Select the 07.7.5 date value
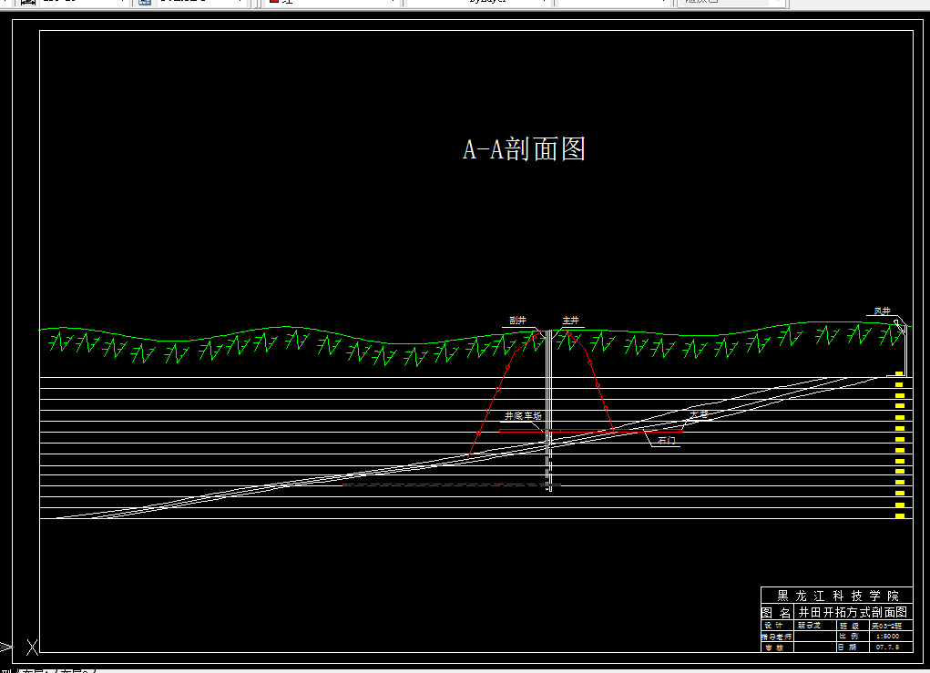 [887, 647]
